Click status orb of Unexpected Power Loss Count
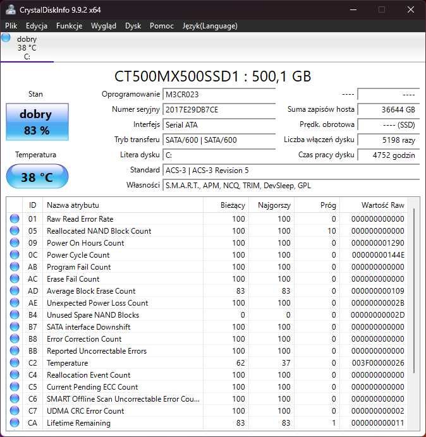This screenshot has width=426, height=437. coord(15,302)
